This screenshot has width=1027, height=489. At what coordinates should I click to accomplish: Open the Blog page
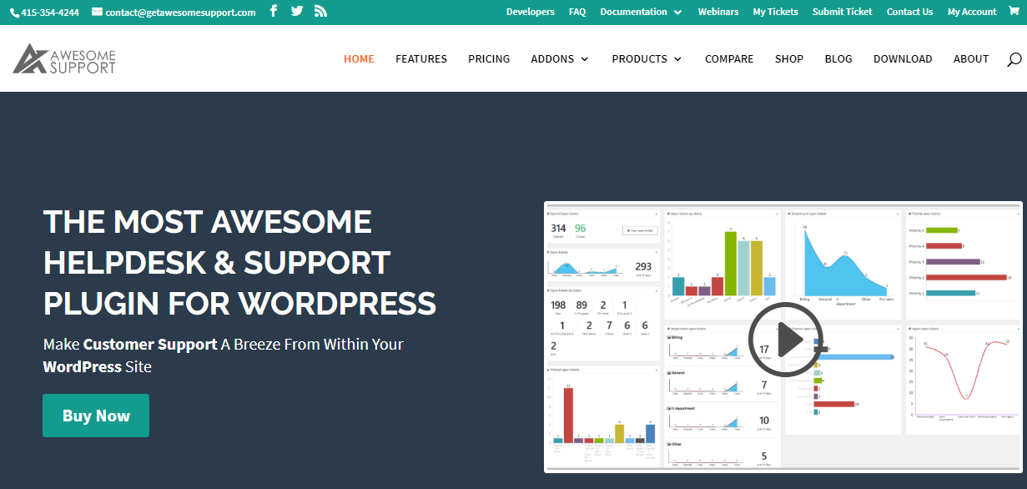[x=838, y=58]
